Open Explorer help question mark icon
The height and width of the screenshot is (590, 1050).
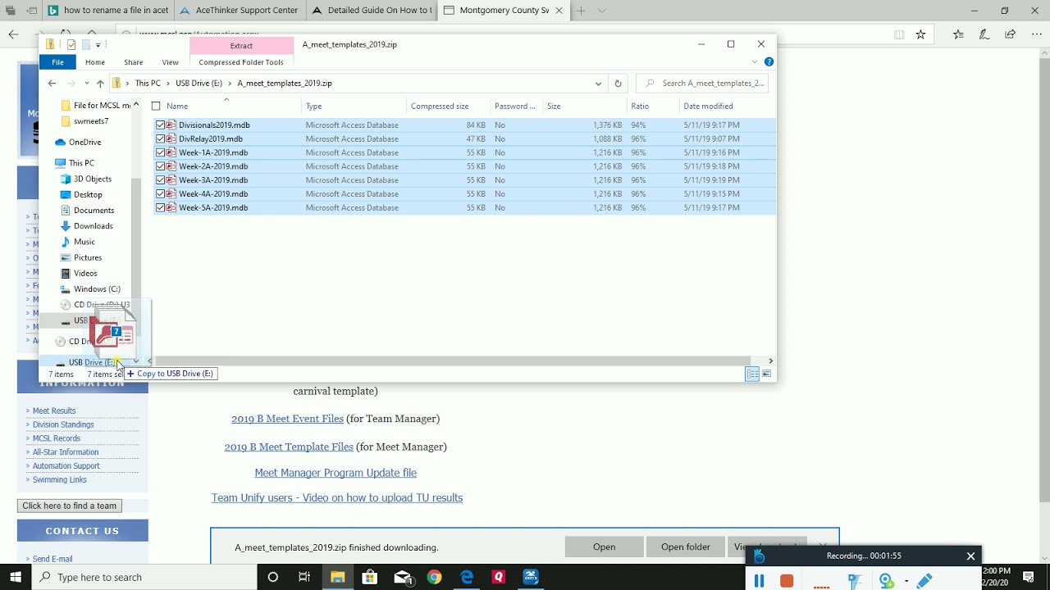coord(769,62)
